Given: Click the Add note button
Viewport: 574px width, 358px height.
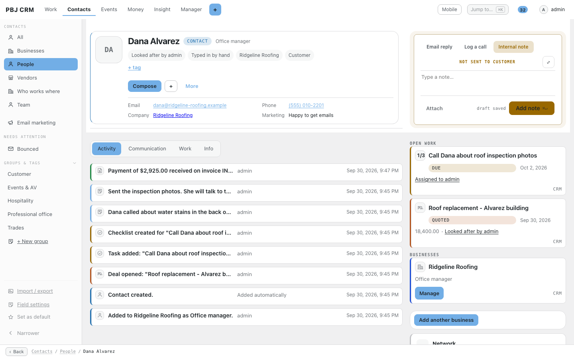Looking at the screenshot, I should pyautogui.click(x=531, y=108).
